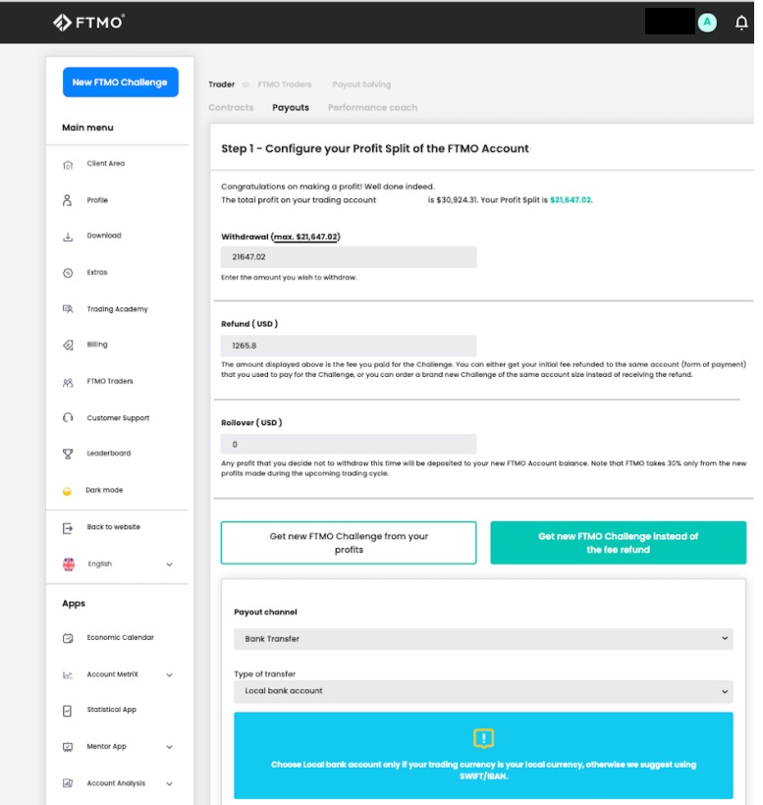Viewport: 763px width, 805px height.
Task: Click the Back to website link
Action: 114,527
